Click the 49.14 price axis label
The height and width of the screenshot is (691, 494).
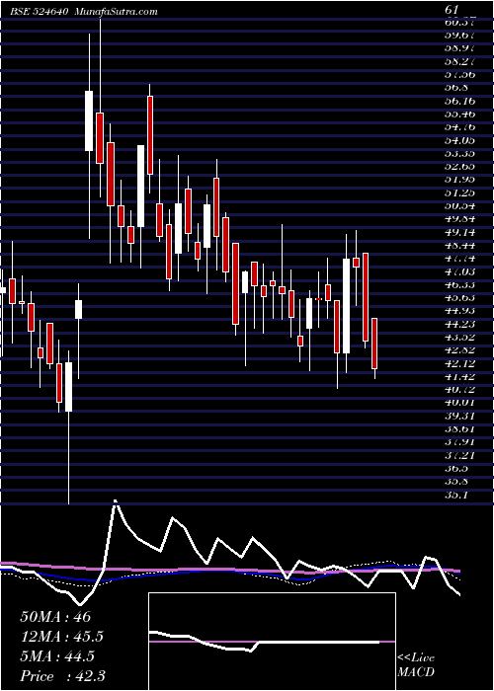pos(460,232)
